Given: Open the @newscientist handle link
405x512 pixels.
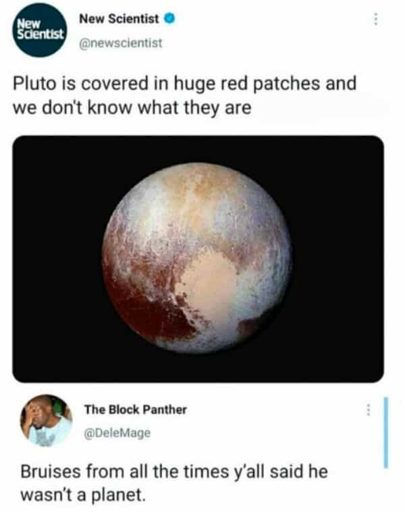Looking at the screenshot, I should 121,43.
